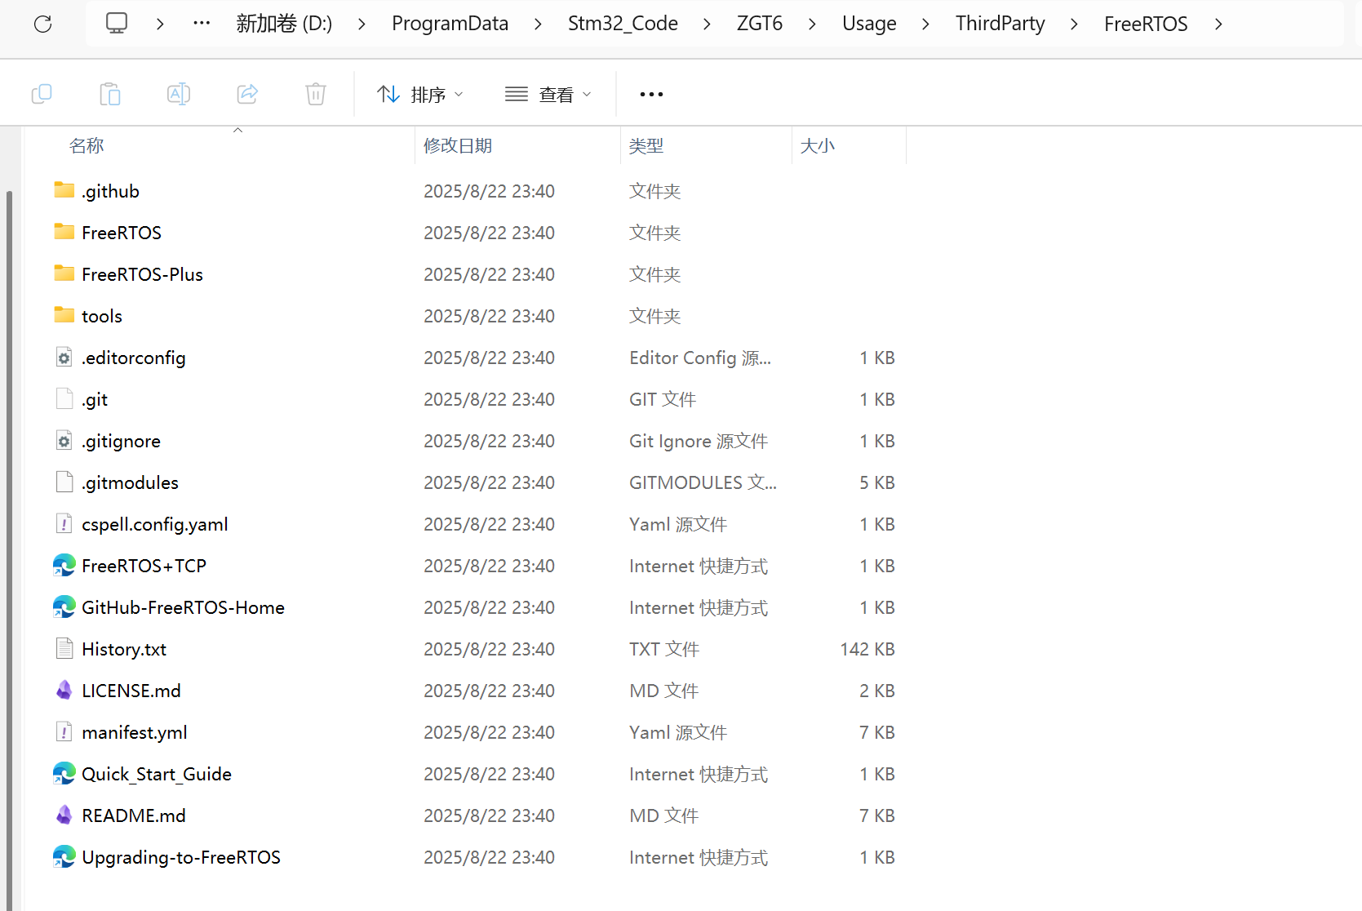Expand chevron after FreeRTOS breadcrumb
The width and height of the screenshot is (1362, 911).
pos(1218,24)
